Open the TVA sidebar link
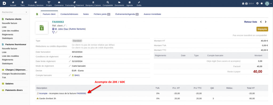Image resolution: width=273 pixels, height=105 pixels. point(4,77)
